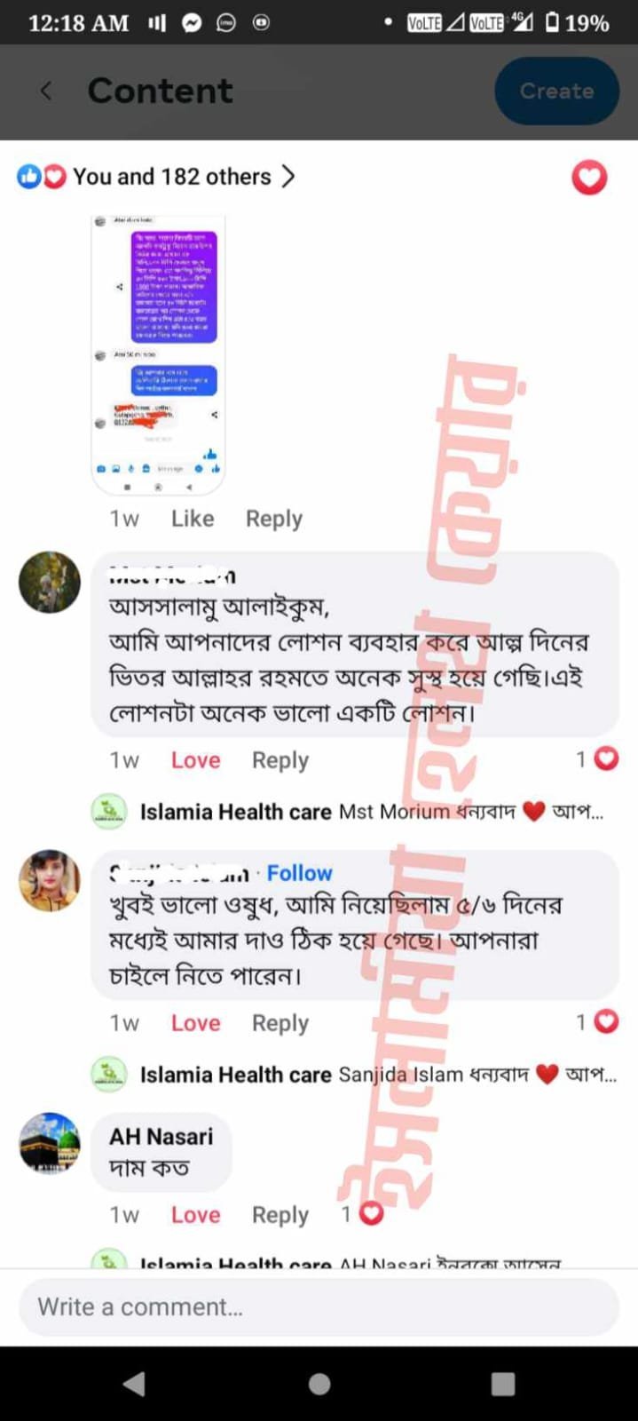Open the avatar of the girl commenter
The height and width of the screenshot is (1421, 638).
[x=50, y=880]
